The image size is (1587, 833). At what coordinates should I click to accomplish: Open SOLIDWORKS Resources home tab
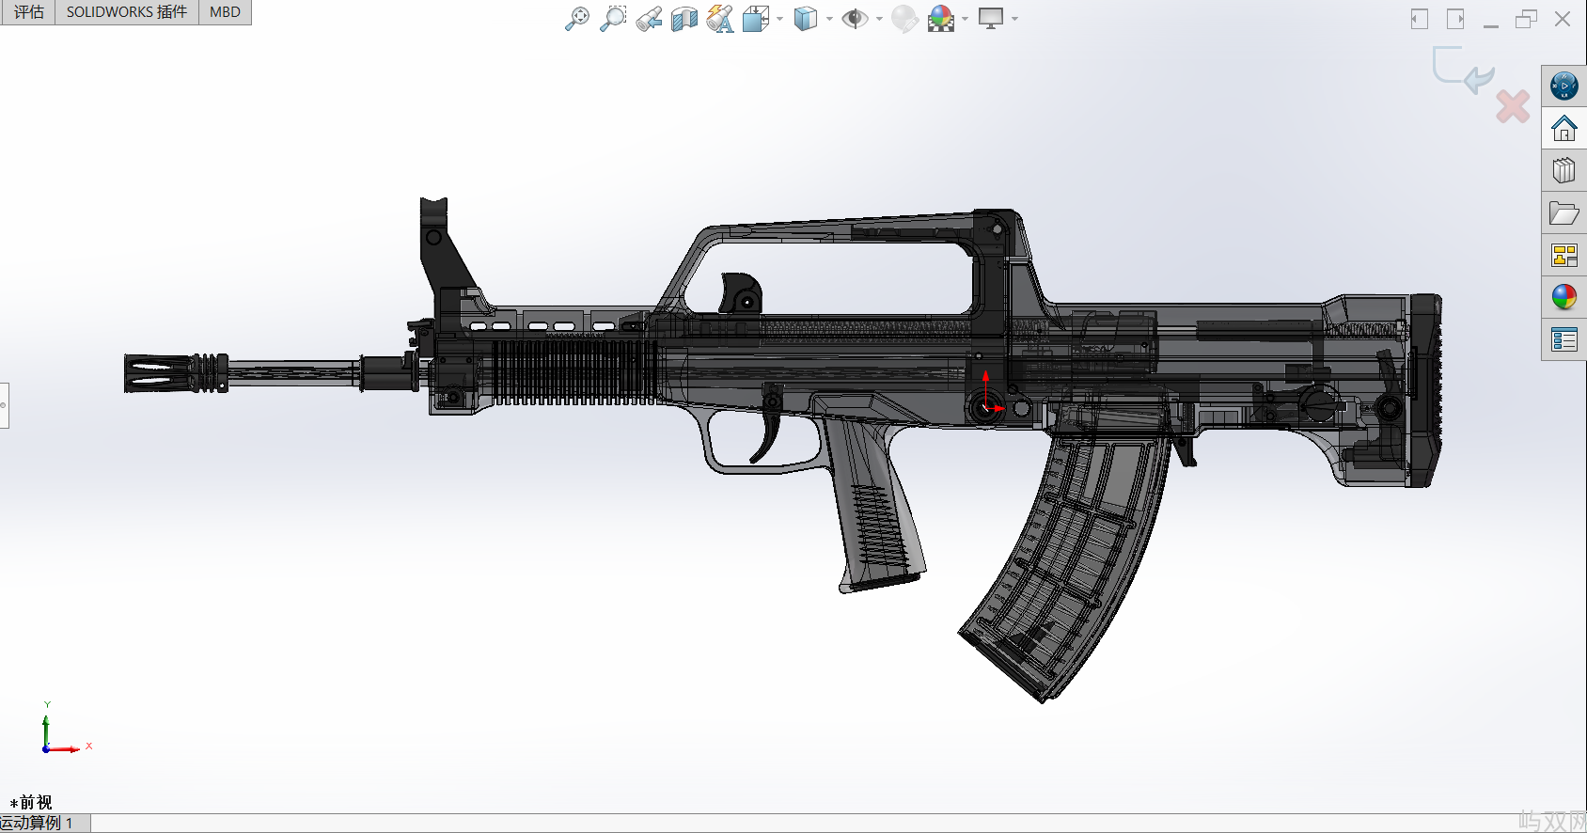click(x=1564, y=128)
